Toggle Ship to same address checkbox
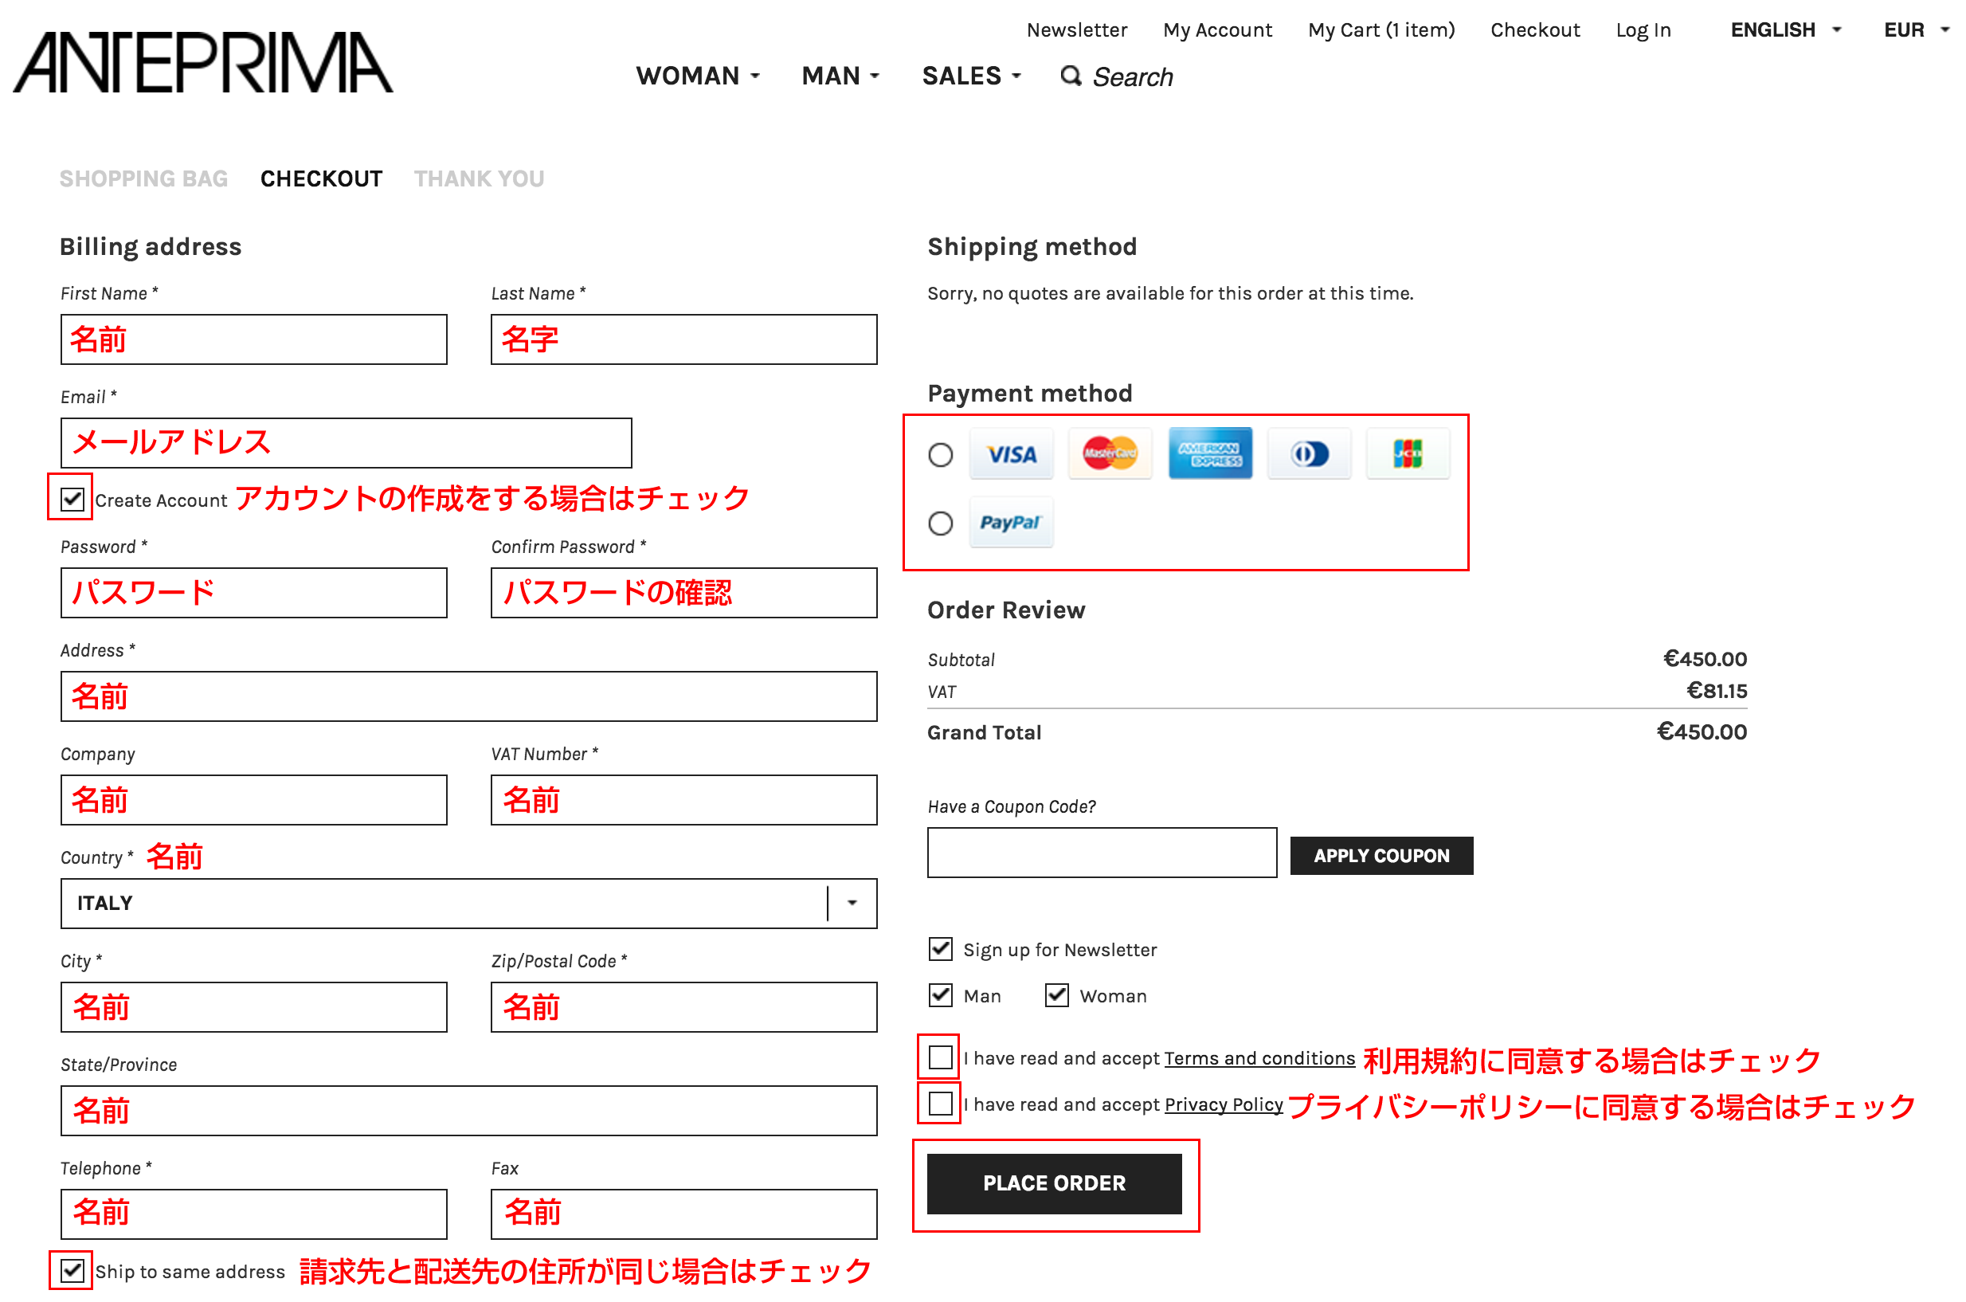The image size is (1966, 1302). pos(72,1271)
